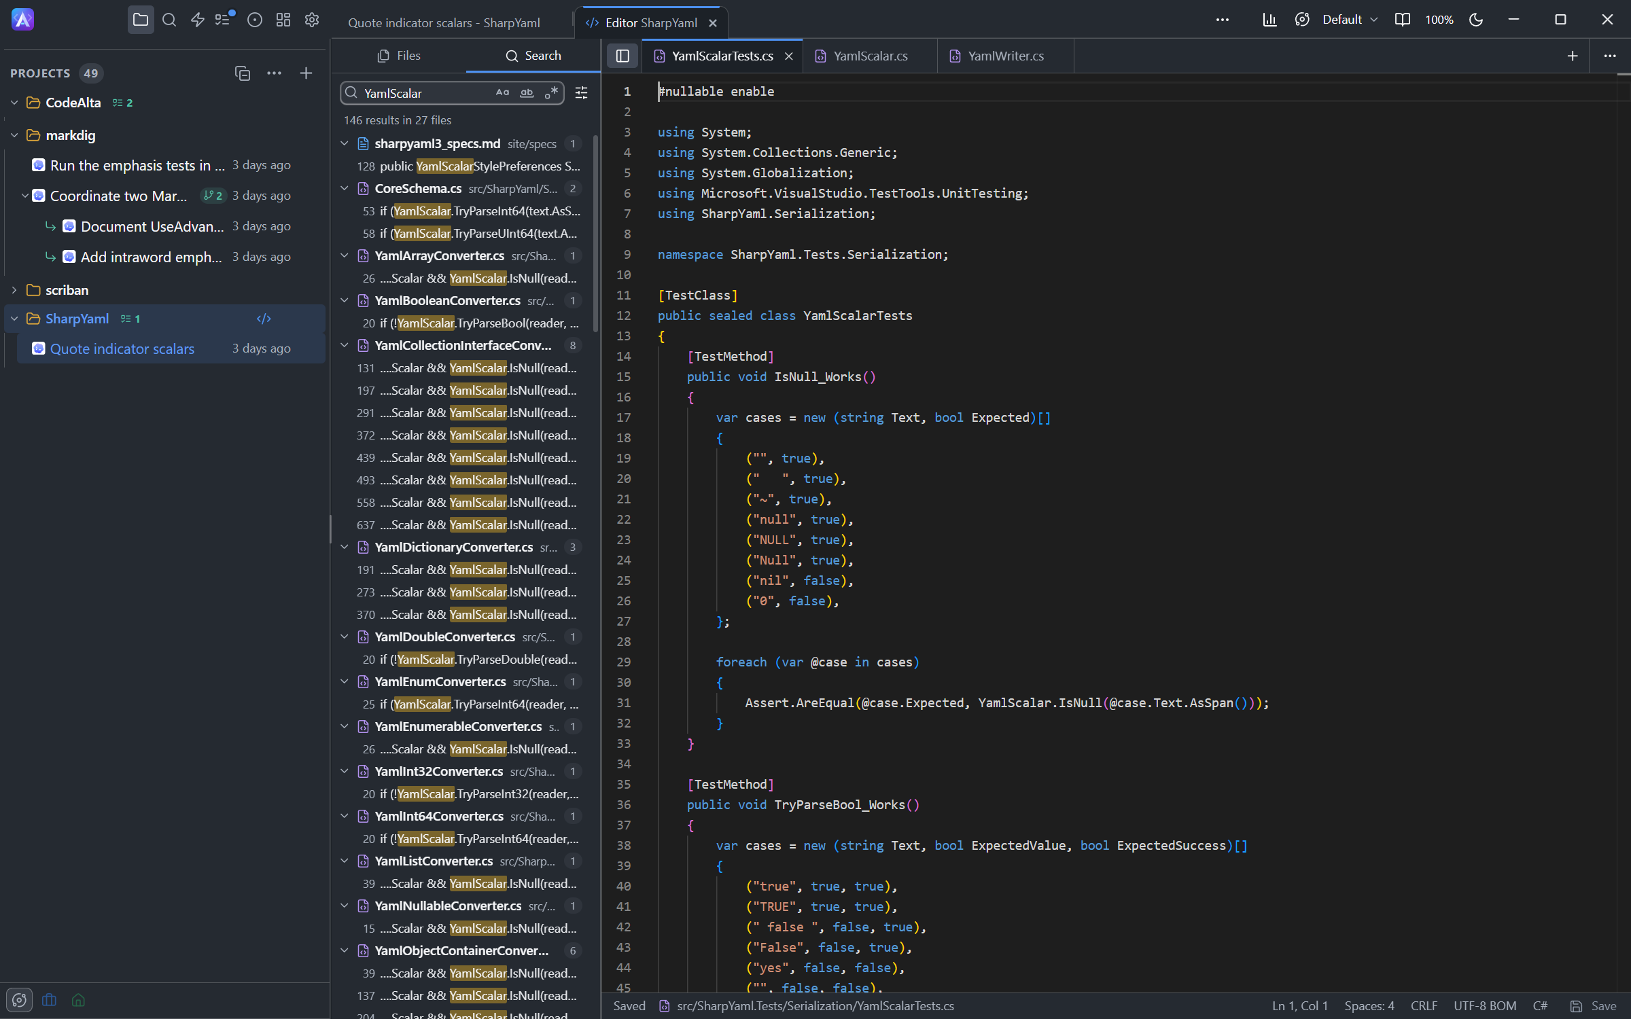The image size is (1631, 1019).
Task: Click the magnifier search icon in top toolbar
Action: click(169, 20)
